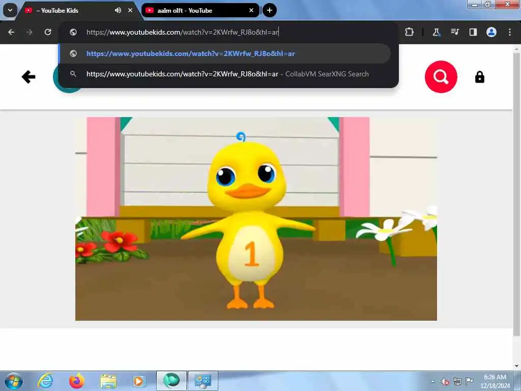Restore the browser window size
Viewport: 521px width, 391px height.
(x=488, y=4)
